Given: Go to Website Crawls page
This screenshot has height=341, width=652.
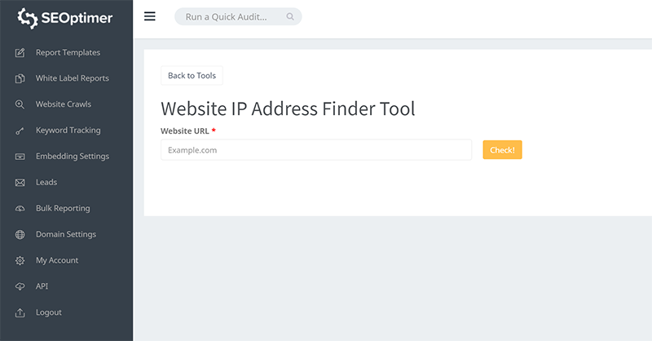Looking at the screenshot, I should pos(63,104).
